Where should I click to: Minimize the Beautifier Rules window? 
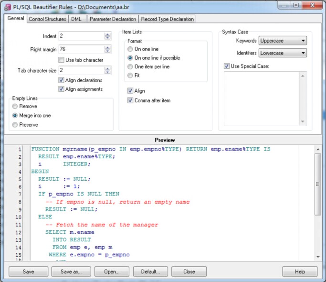point(284,5)
